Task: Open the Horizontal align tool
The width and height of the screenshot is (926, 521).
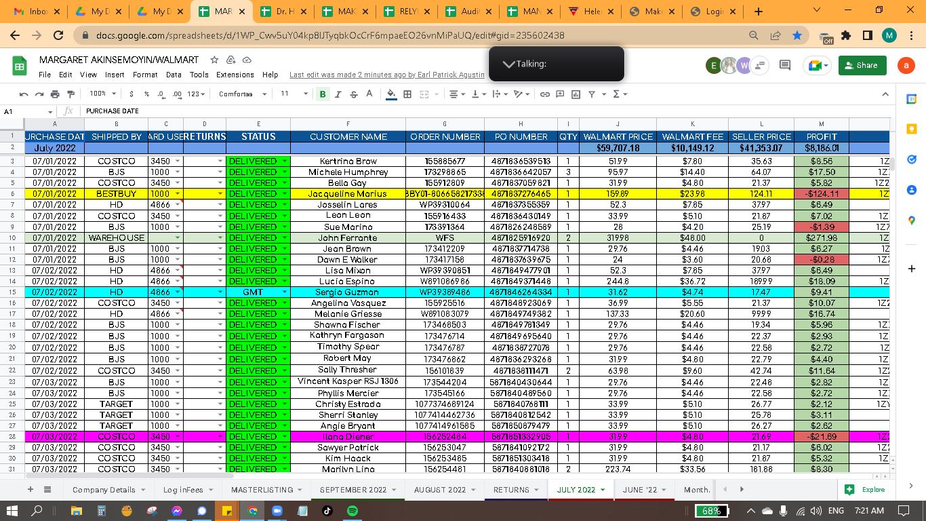Action: 457,94
